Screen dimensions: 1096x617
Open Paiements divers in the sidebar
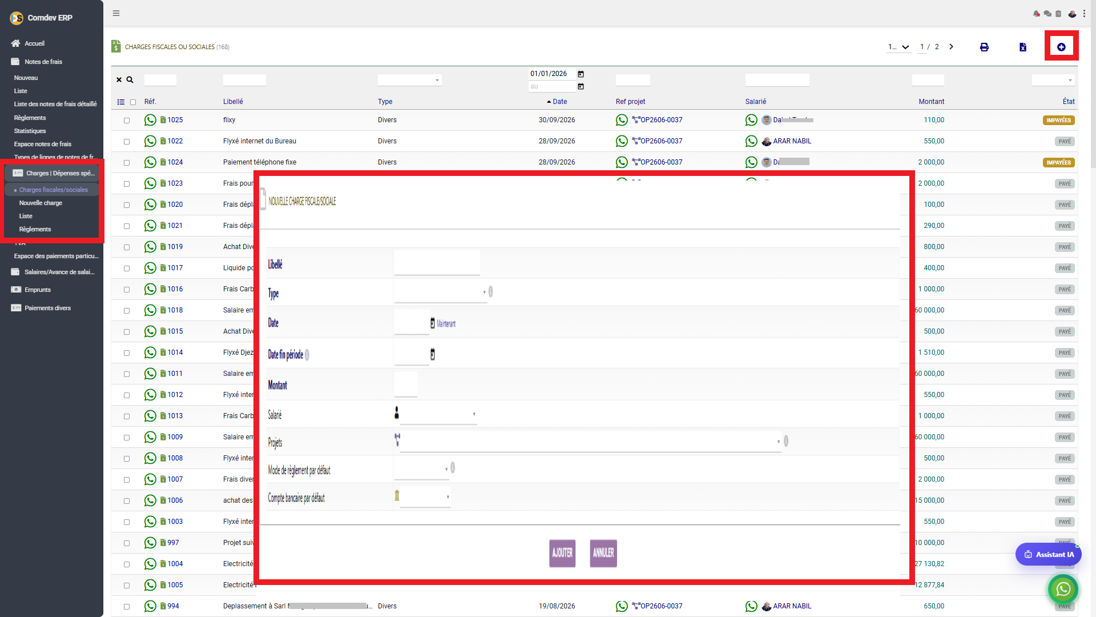pyautogui.click(x=41, y=308)
